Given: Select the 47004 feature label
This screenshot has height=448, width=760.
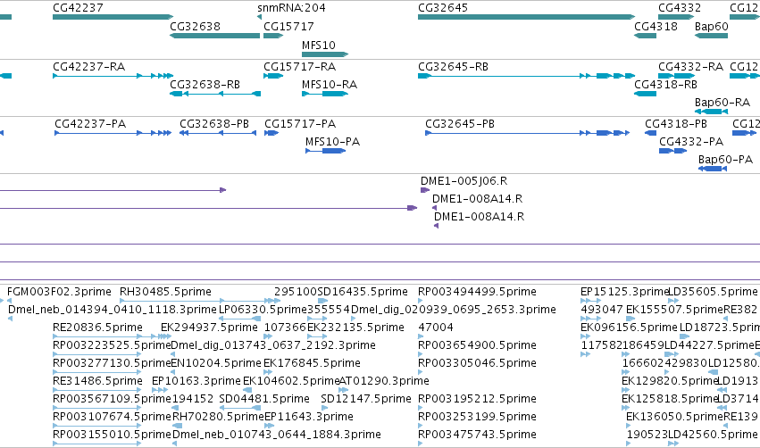Looking at the screenshot, I should [x=436, y=327].
